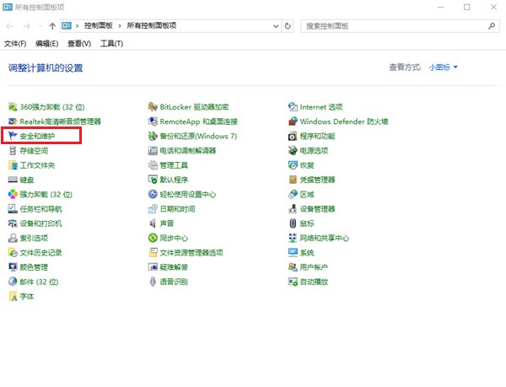The height and width of the screenshot is (387, 506).
Task: Go forward with the forward arrow
Action: click(x=27, y=26)
